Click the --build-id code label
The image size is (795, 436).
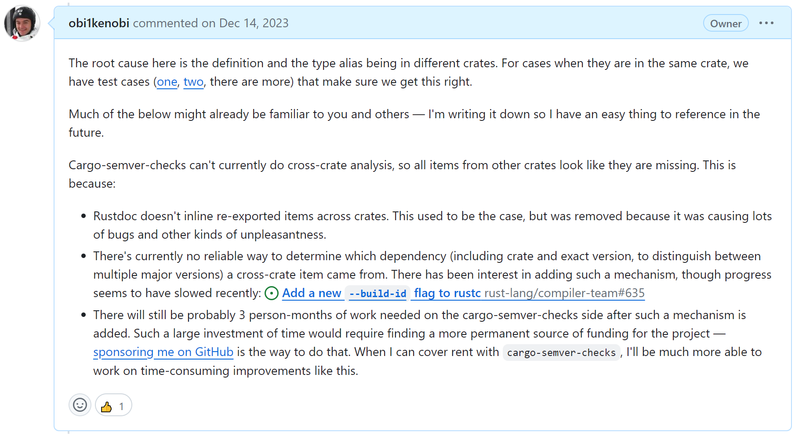tap(378, 293)
